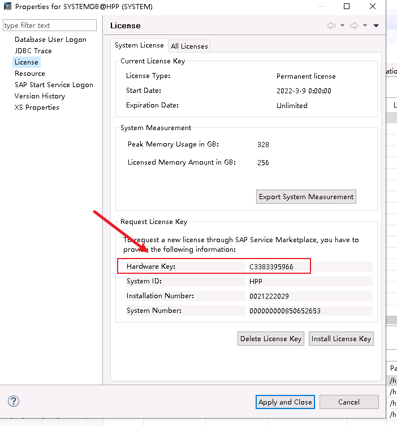The width and height of the screenshot is (397, 426).
Task: Click Apply and Close
Action: click(285, 402)
